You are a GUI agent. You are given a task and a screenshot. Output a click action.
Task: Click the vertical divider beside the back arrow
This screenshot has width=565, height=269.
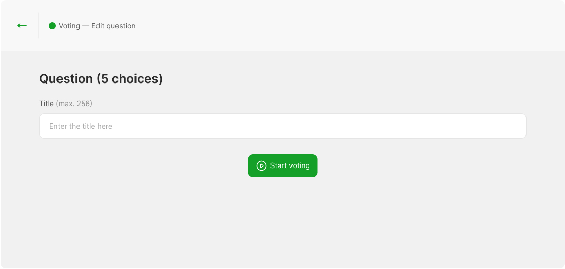coord(38,26)
